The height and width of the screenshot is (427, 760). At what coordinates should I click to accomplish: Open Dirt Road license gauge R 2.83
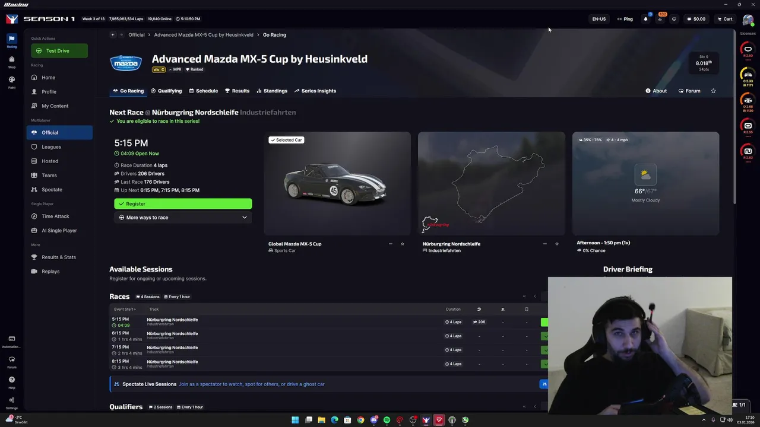(x=748, y=152)
